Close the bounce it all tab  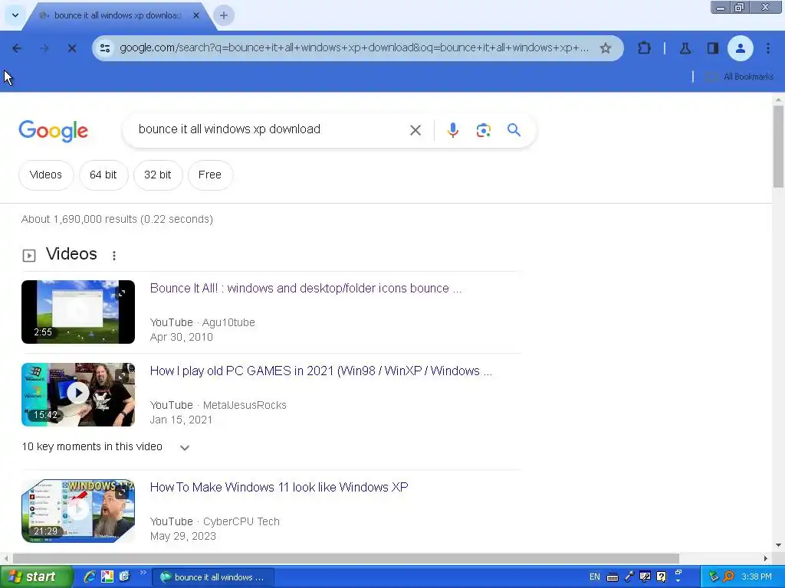click(196, 15)
